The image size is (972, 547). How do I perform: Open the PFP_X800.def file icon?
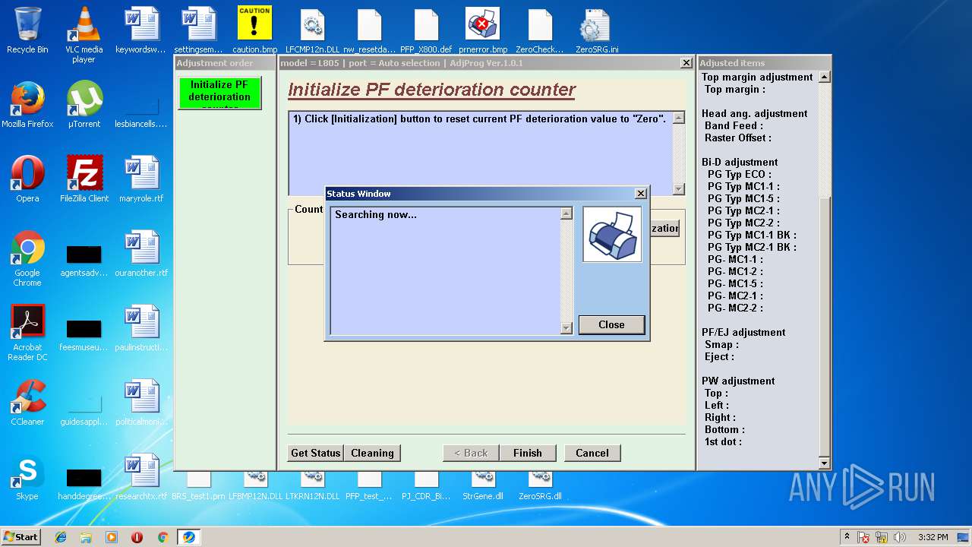click(x=425, y=30)
